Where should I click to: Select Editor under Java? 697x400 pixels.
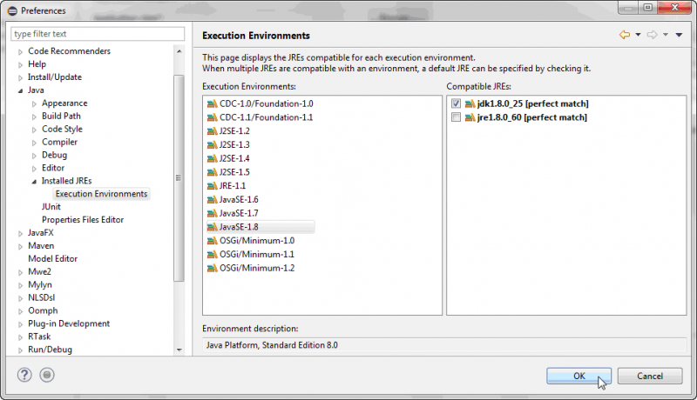(53, 168)
